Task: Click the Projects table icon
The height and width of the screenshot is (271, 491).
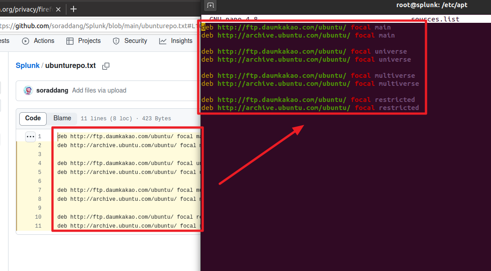Action: [x=70, y=41]
